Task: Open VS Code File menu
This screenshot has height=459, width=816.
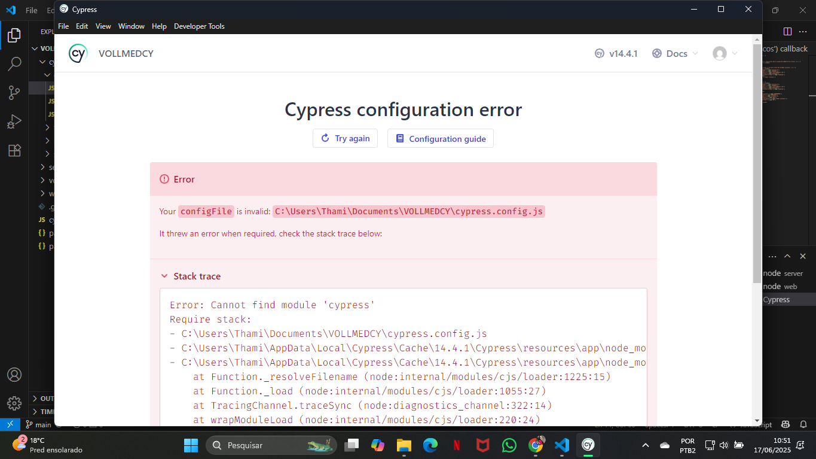Action: point(32,10)
